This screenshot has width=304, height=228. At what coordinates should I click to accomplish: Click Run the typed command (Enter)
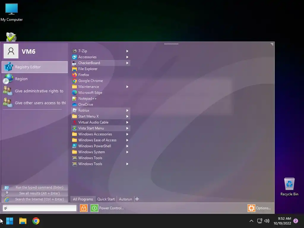[x=35, y=188]
